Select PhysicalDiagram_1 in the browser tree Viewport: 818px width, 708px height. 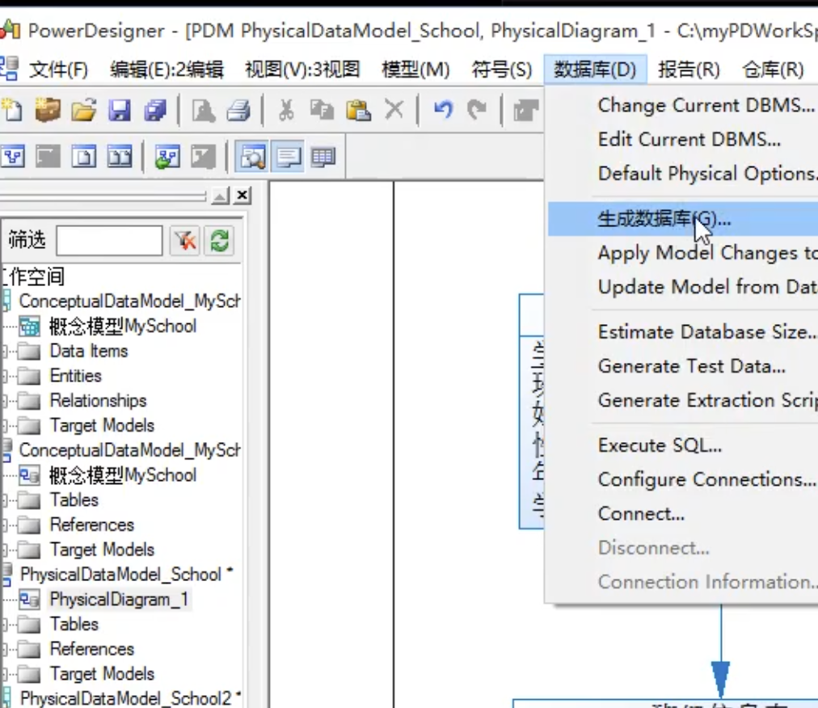coord(119,599)
